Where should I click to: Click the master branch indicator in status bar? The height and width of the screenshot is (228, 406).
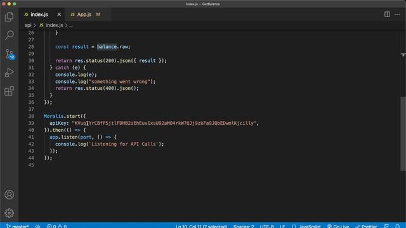[x=17, y=226]
